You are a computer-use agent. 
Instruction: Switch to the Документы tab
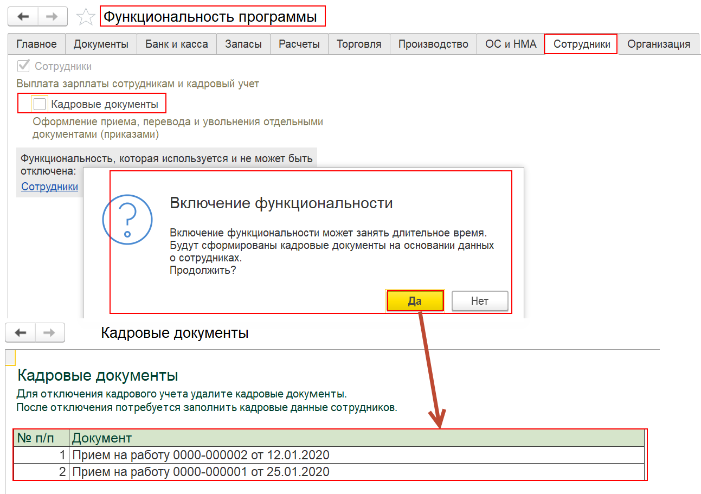pos(101,44)
